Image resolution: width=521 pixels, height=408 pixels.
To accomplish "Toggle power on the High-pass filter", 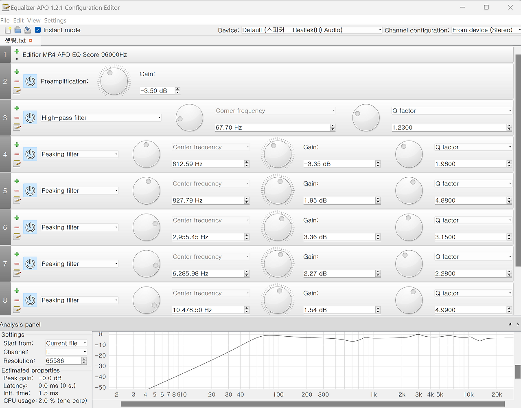I will [30, 118].
